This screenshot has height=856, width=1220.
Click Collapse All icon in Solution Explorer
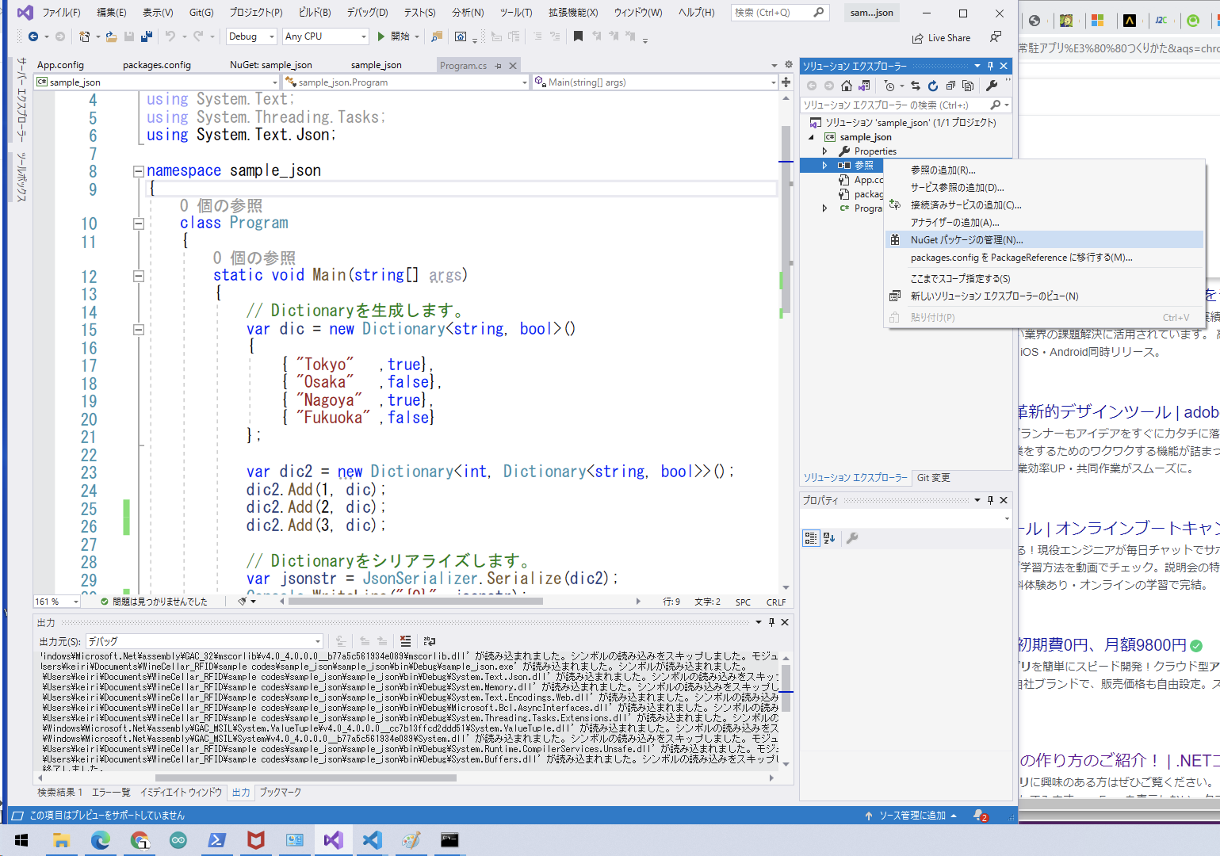click(950, 86)
